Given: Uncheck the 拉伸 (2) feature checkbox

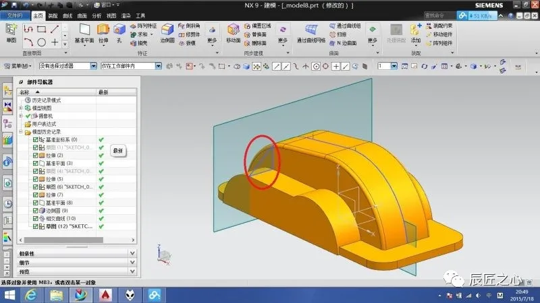Looking at the screenshot, I should tap(36, 156).
